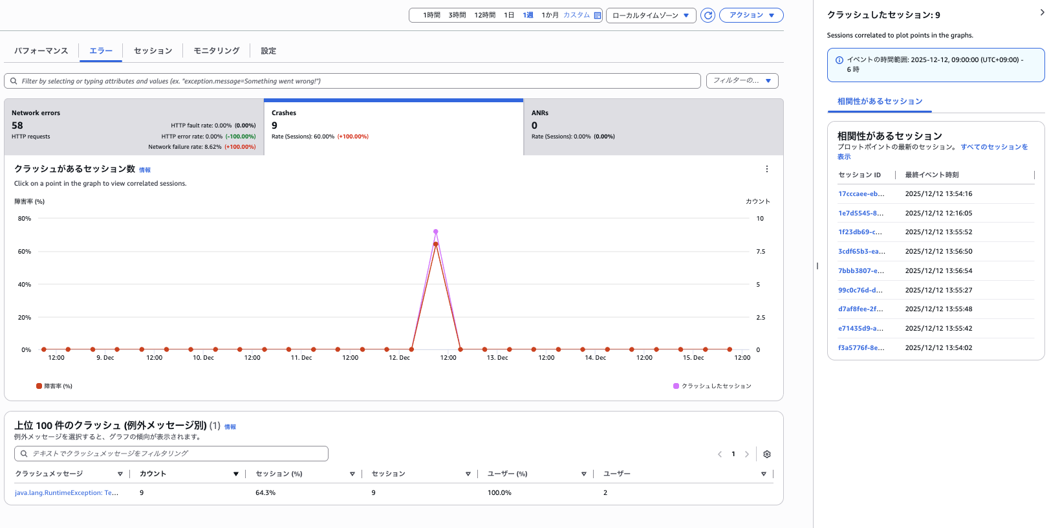Click the side panel resize handle
This screenshot has width=1049, height=528.
817,266
